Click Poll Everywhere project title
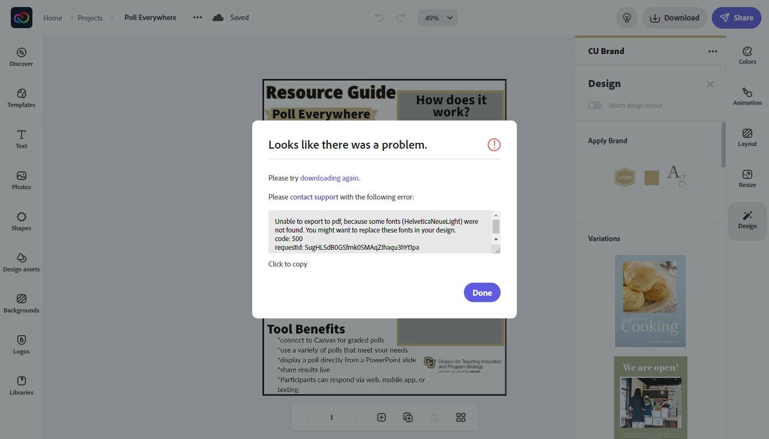 pyautogui.click(x=150, y=18)
